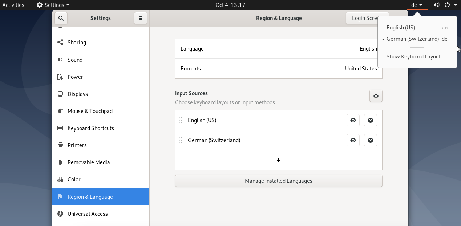
Task: Open Displays settings from sidebar
Action: tap(78, 94)
